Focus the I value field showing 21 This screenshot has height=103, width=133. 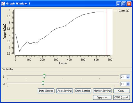point(123,77)
